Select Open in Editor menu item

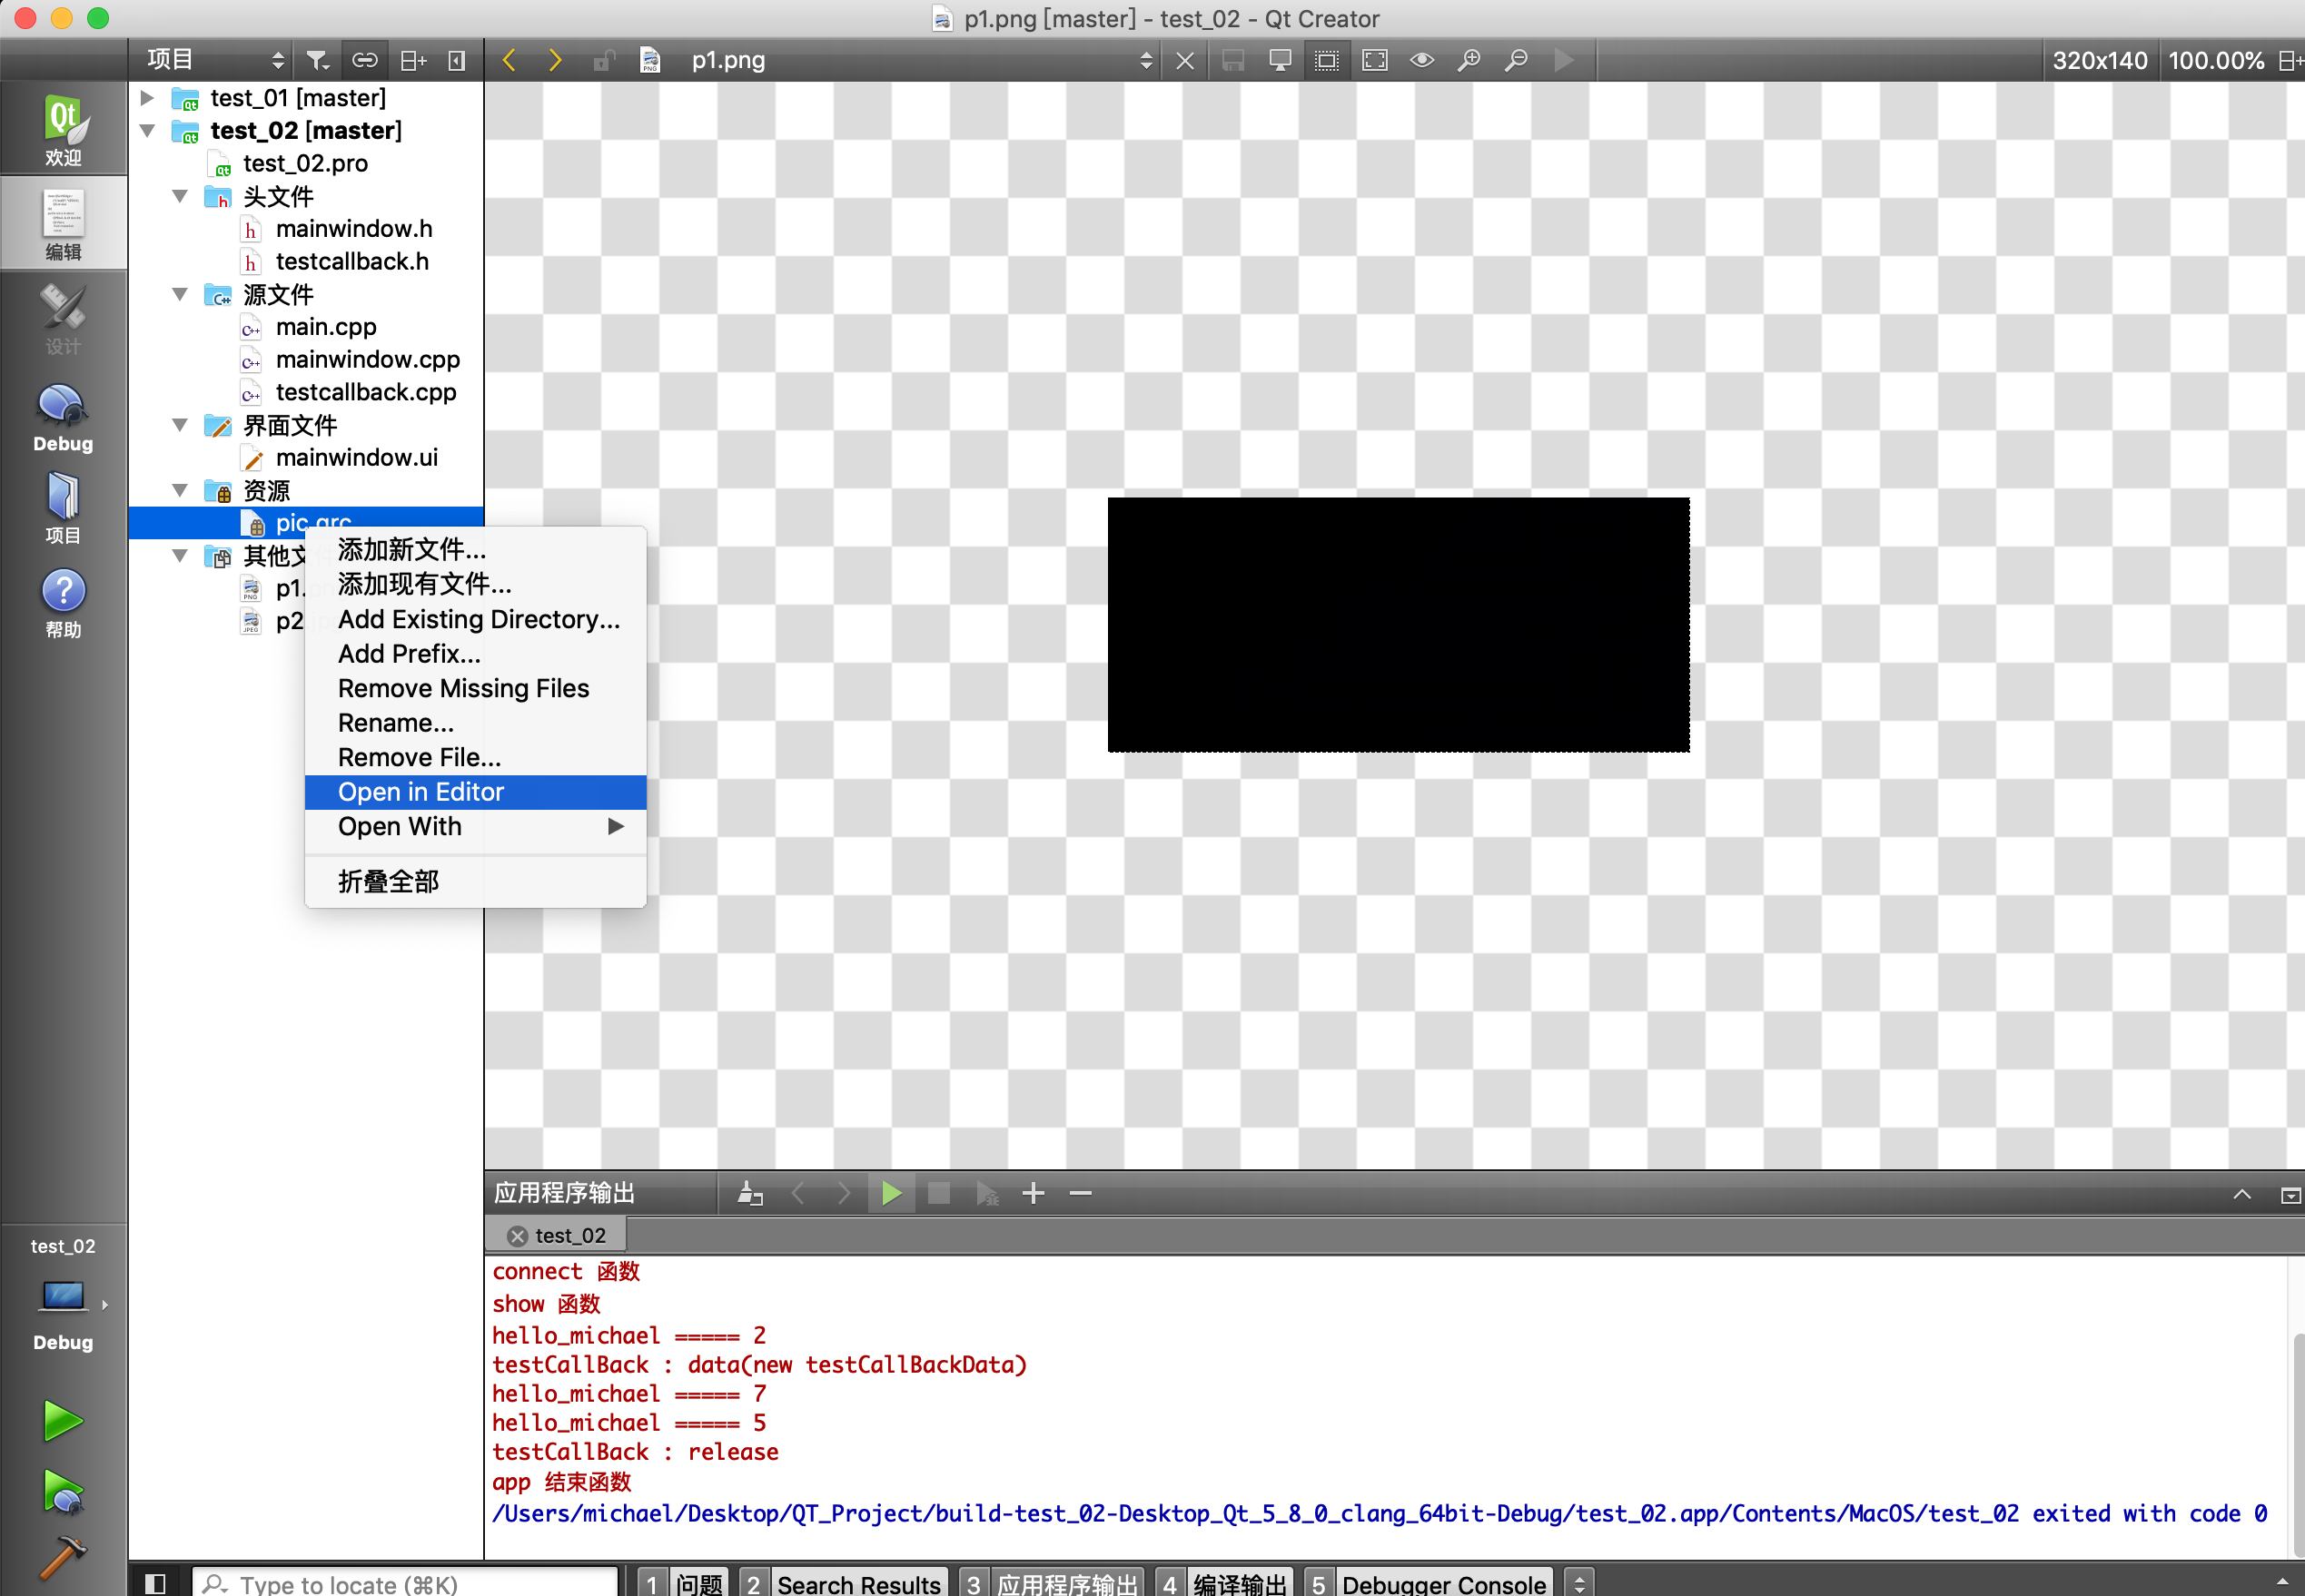tap(421, 791)
